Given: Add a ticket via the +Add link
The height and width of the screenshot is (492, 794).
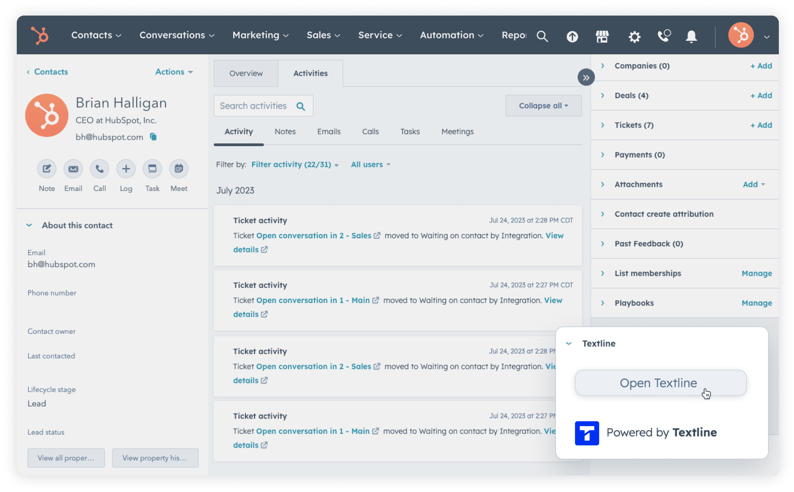Looking at the screenshot, I should point(761,125).
